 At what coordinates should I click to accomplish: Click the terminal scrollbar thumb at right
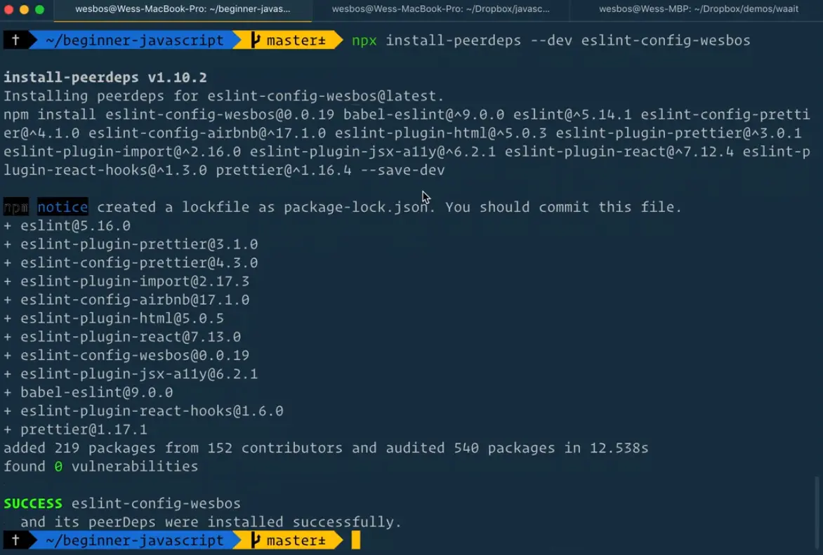(816, 511)
